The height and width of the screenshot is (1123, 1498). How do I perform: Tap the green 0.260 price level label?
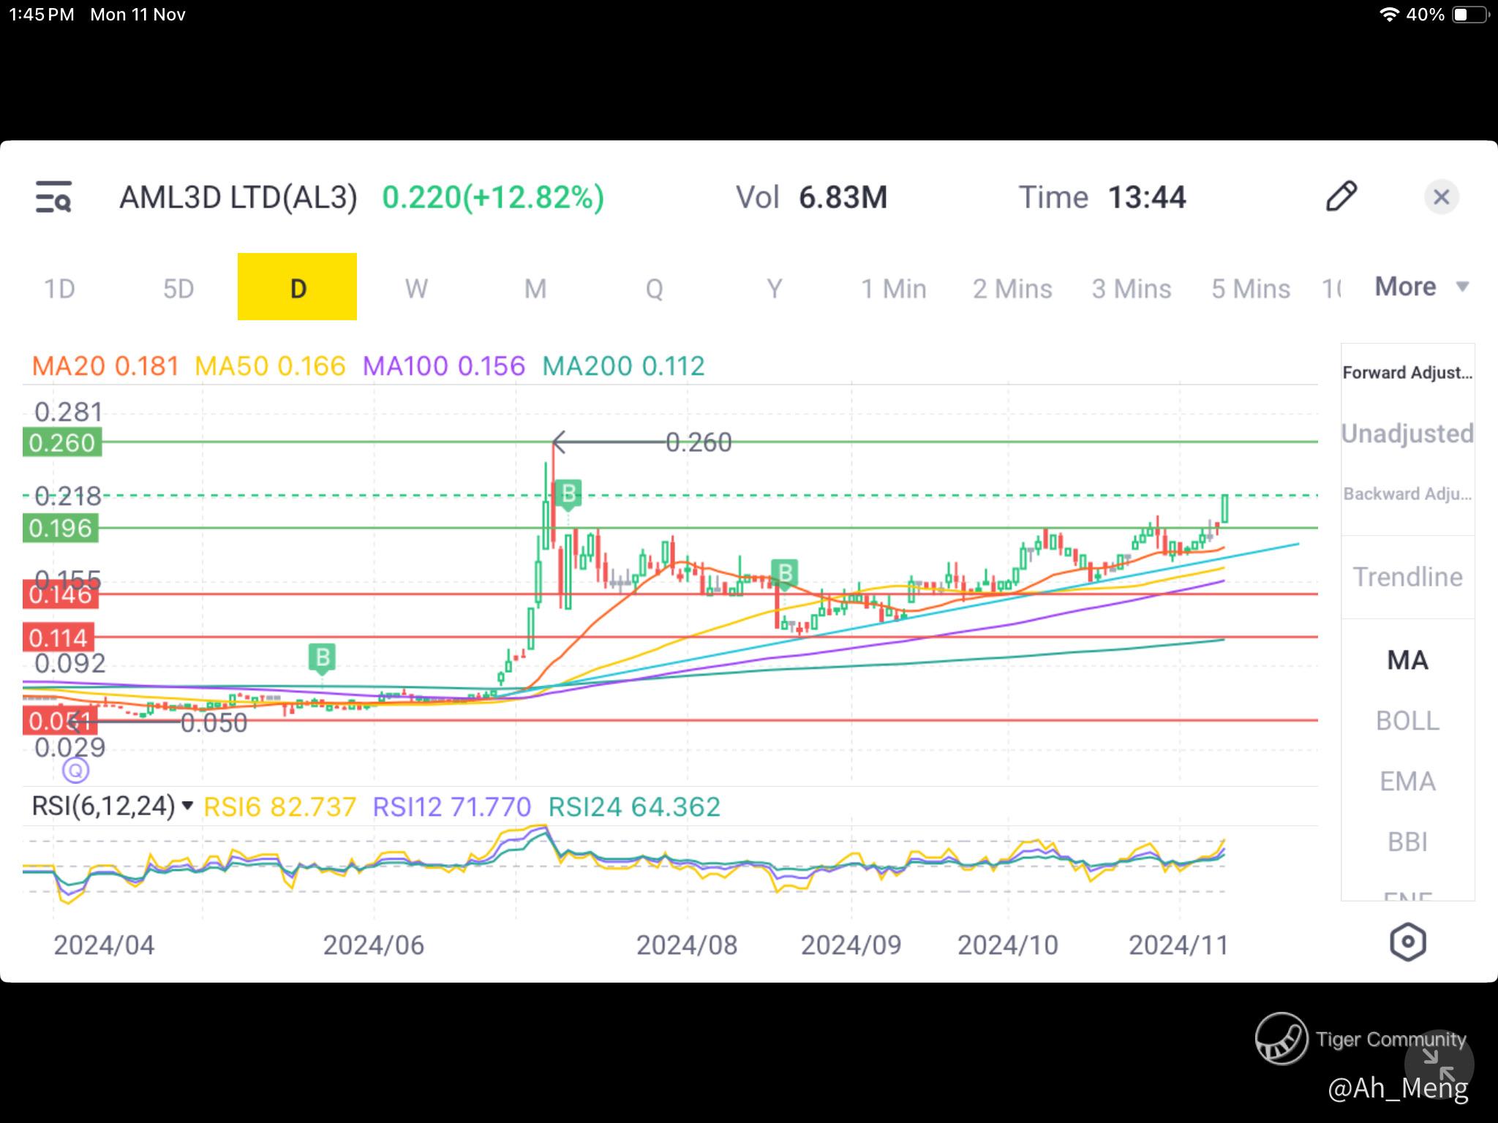(x=62, y=443)
